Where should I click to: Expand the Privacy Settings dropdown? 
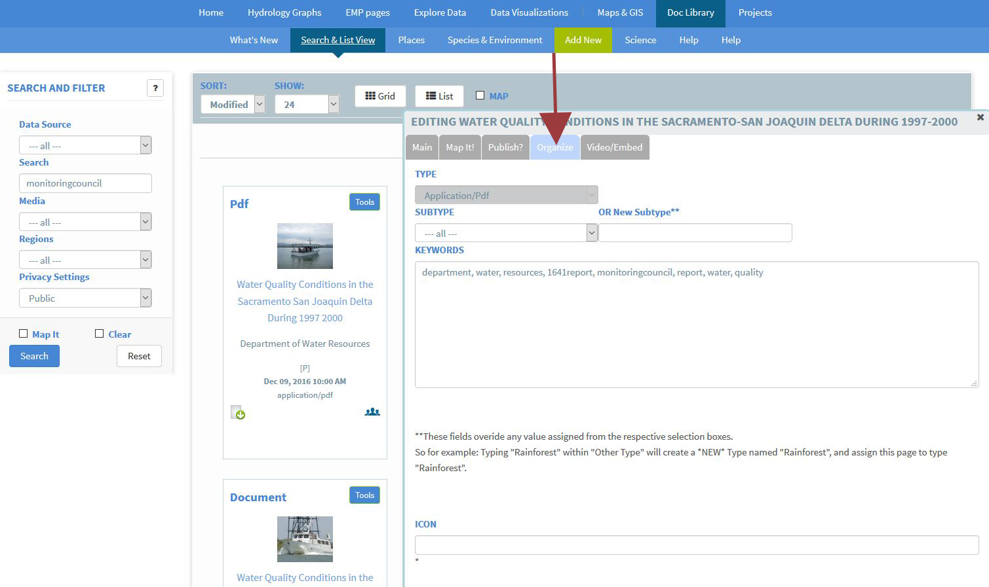pyautogui.click(x=85, y=298)
